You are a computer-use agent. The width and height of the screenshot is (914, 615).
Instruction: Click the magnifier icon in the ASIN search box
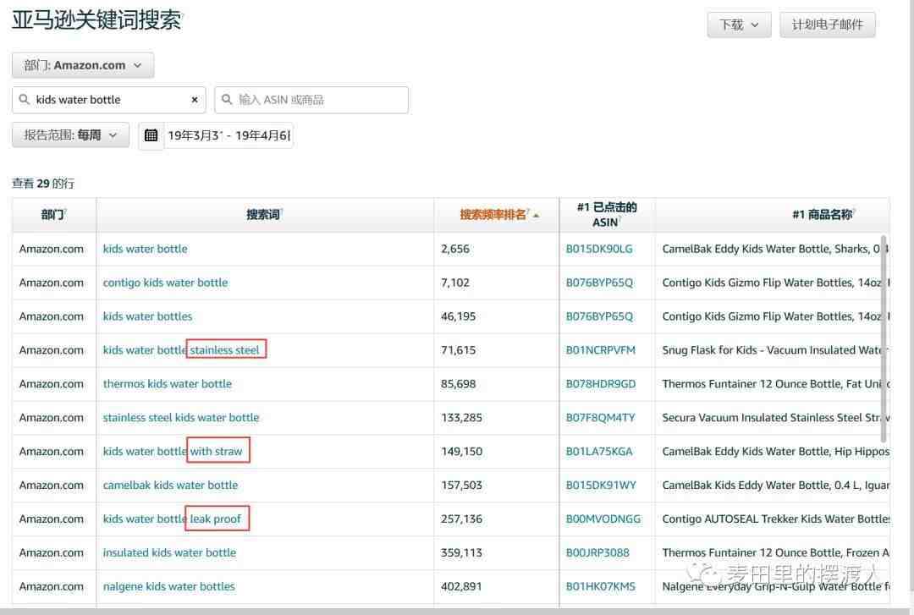(227, 100)
